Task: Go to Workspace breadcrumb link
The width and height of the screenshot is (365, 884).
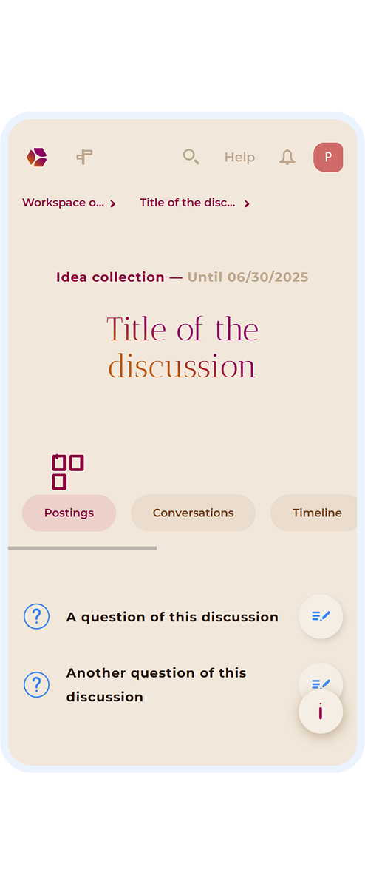Action: point(63,203)
